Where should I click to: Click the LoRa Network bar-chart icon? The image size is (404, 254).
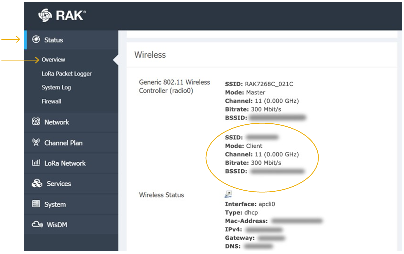(x=36, y=163)
